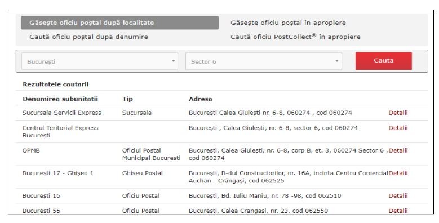This screenshot has height=223, width=439.
Task: Click the Tip column header
Action: point(127,99)
